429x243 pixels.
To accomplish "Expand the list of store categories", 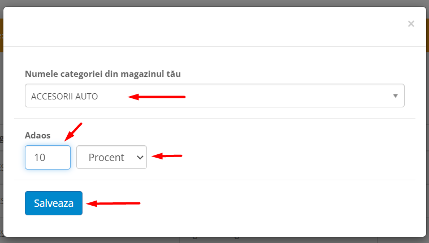I will pos(214,96).
